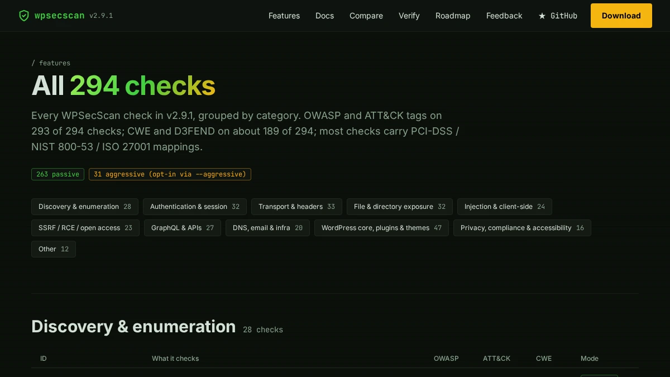Click the yellow Download button
670x377 pixels.
pos(621,16)
